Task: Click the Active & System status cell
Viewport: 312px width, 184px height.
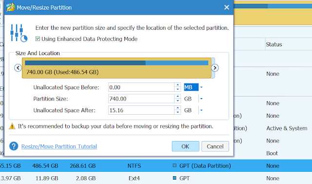Action: click(x=287, y=128)
